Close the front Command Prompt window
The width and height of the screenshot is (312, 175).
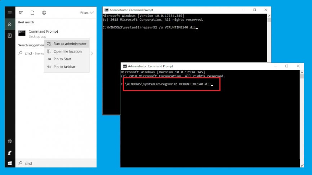click(x=298, y=66)
